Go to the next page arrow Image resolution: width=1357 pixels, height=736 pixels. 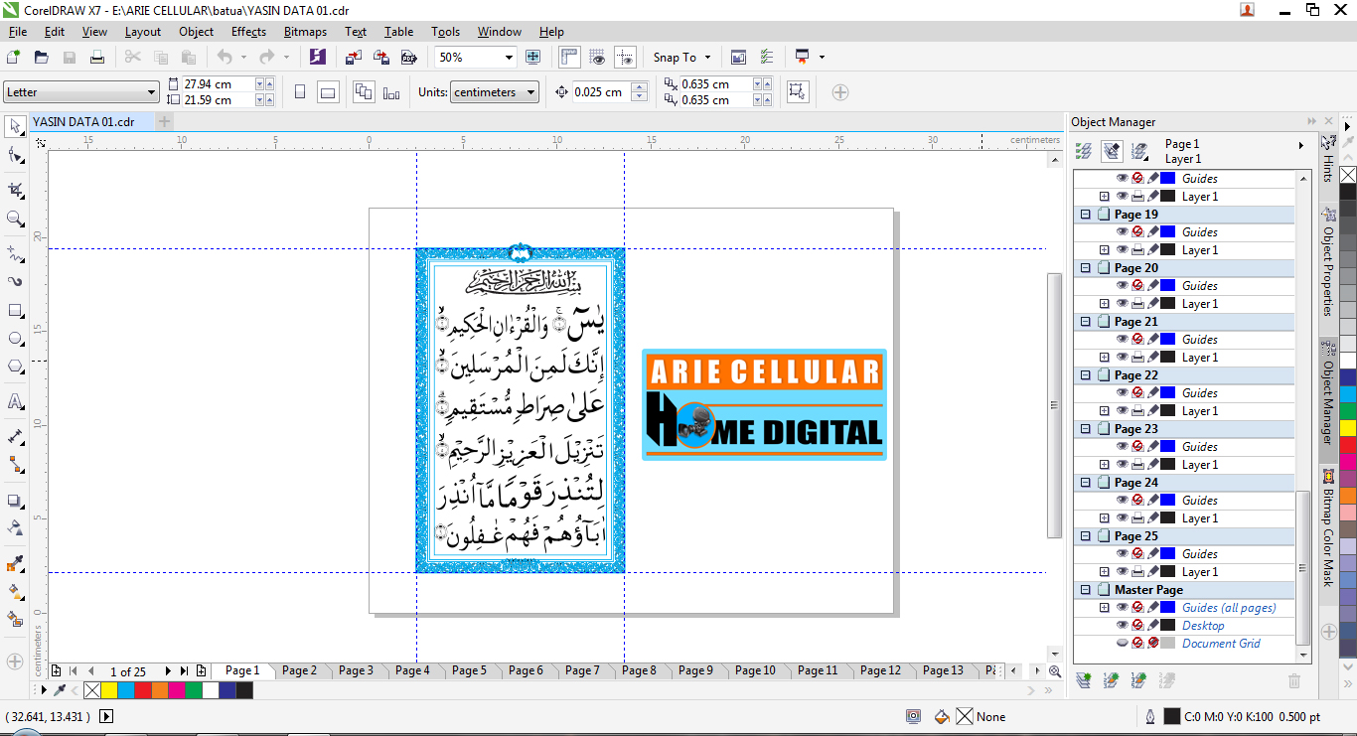coord(168,671)
